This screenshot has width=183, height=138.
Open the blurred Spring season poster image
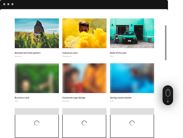(x=132, y=78)
